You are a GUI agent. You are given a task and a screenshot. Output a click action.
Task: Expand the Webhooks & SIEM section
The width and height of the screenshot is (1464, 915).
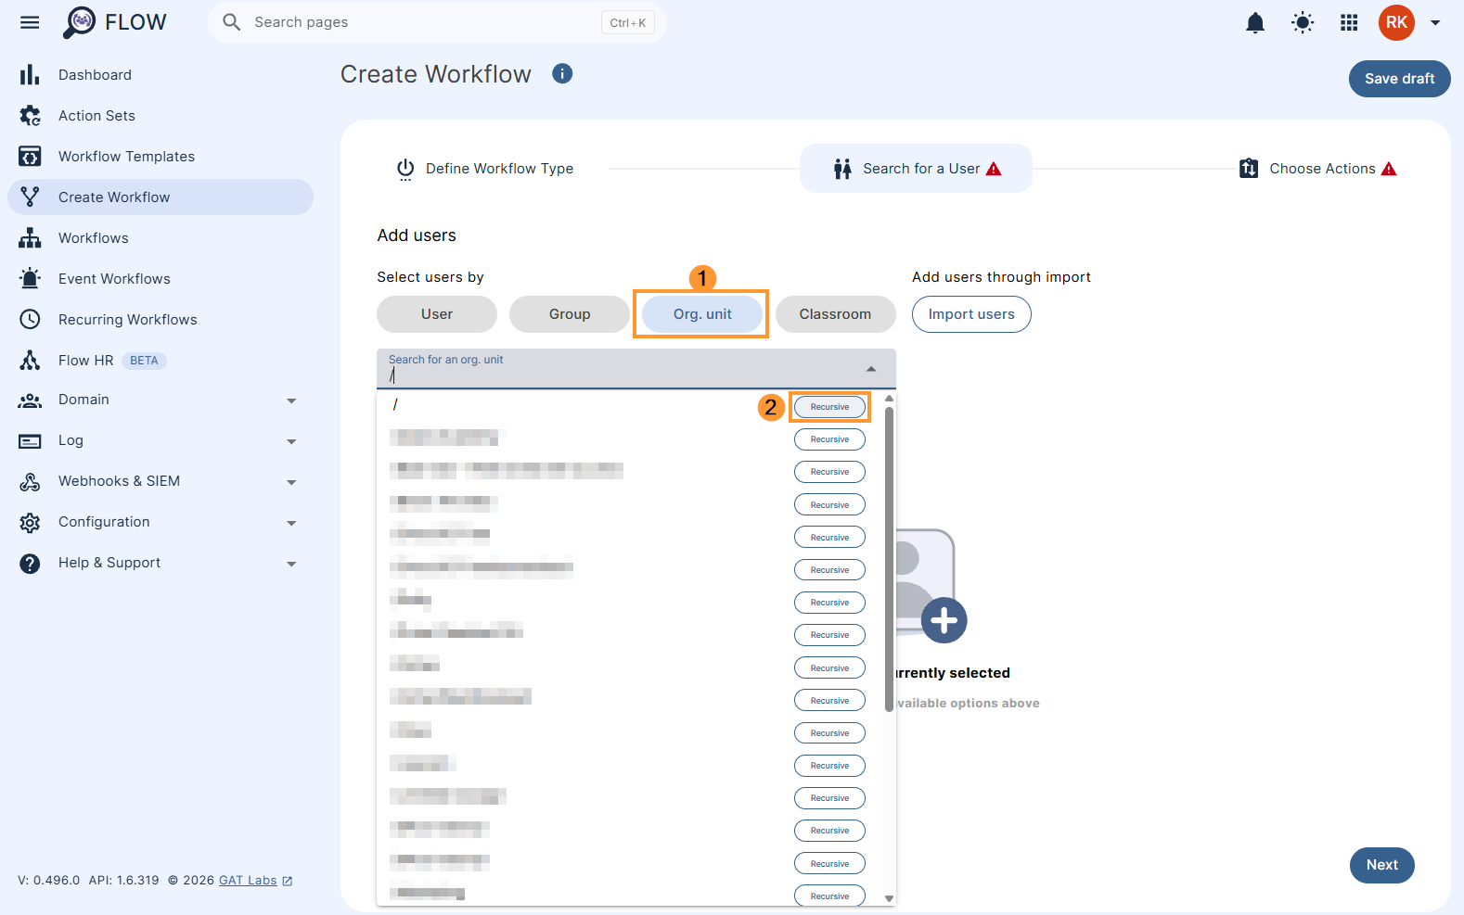tap(291, 482)
